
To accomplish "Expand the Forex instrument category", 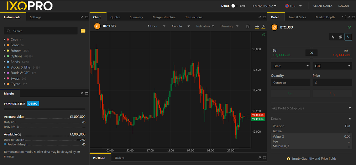I will pyautogui.click(x=5, y=45).
